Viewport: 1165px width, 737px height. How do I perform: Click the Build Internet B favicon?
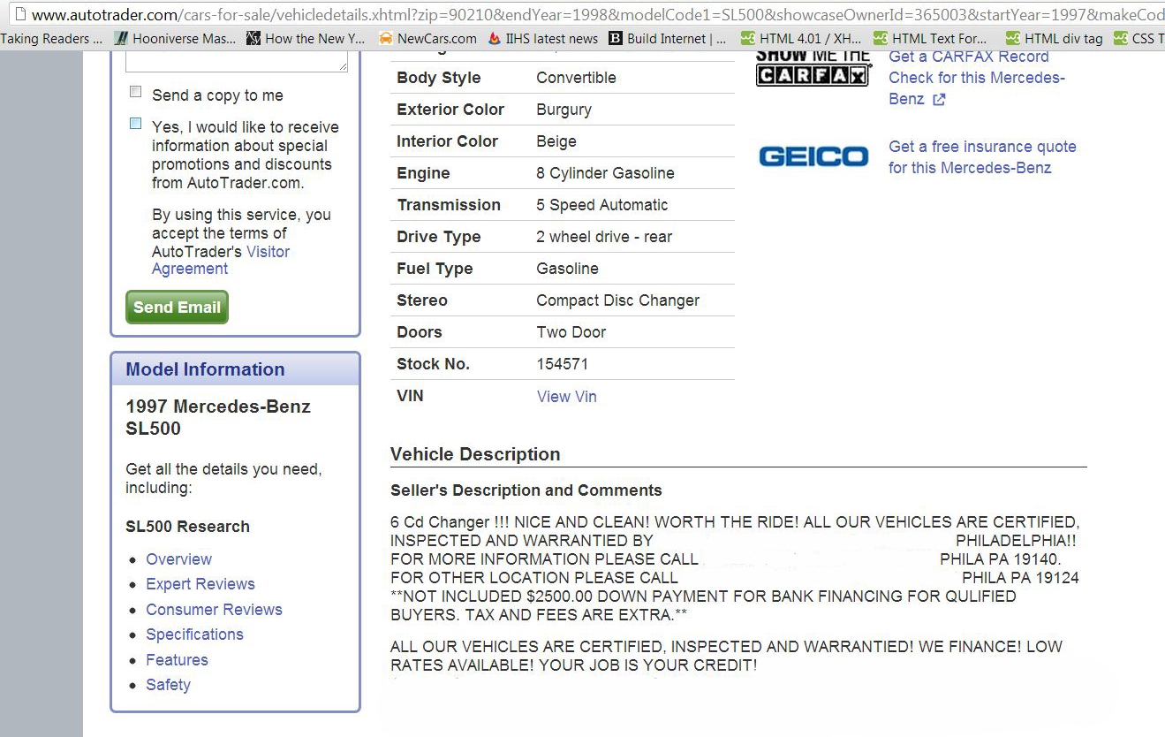coord(616,39)
